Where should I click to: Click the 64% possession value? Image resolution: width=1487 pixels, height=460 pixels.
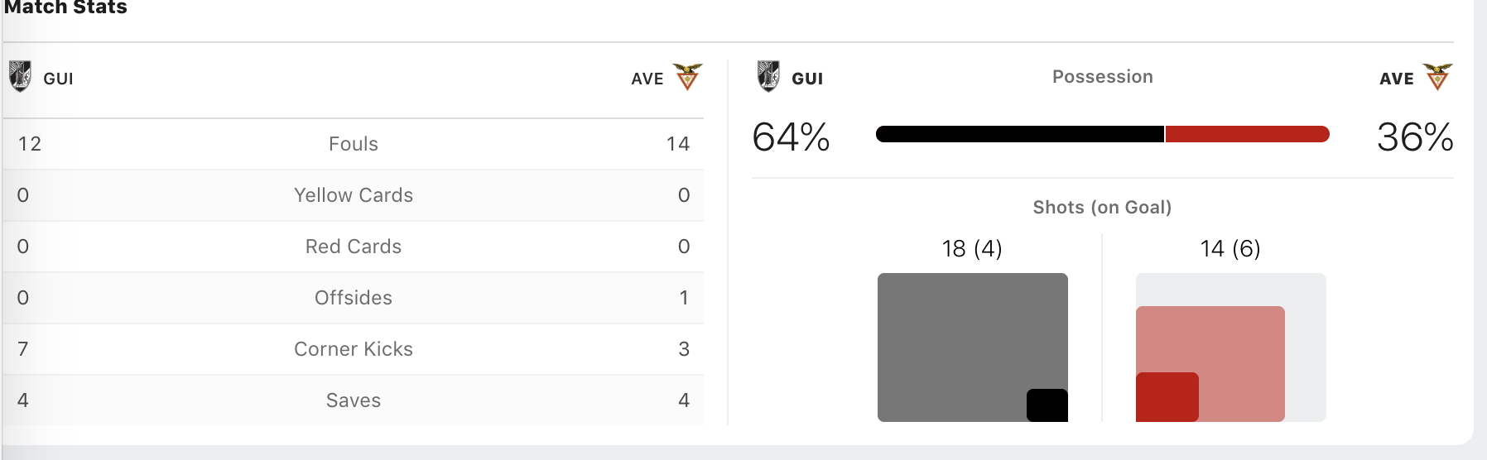tap(791, 137)
